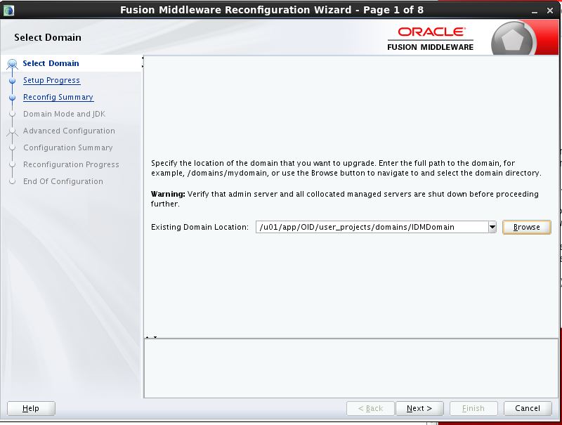The height and width of the screenshot is (425, 562).
Task: Click the 'Select Domain' page heading
Action: 48,38
